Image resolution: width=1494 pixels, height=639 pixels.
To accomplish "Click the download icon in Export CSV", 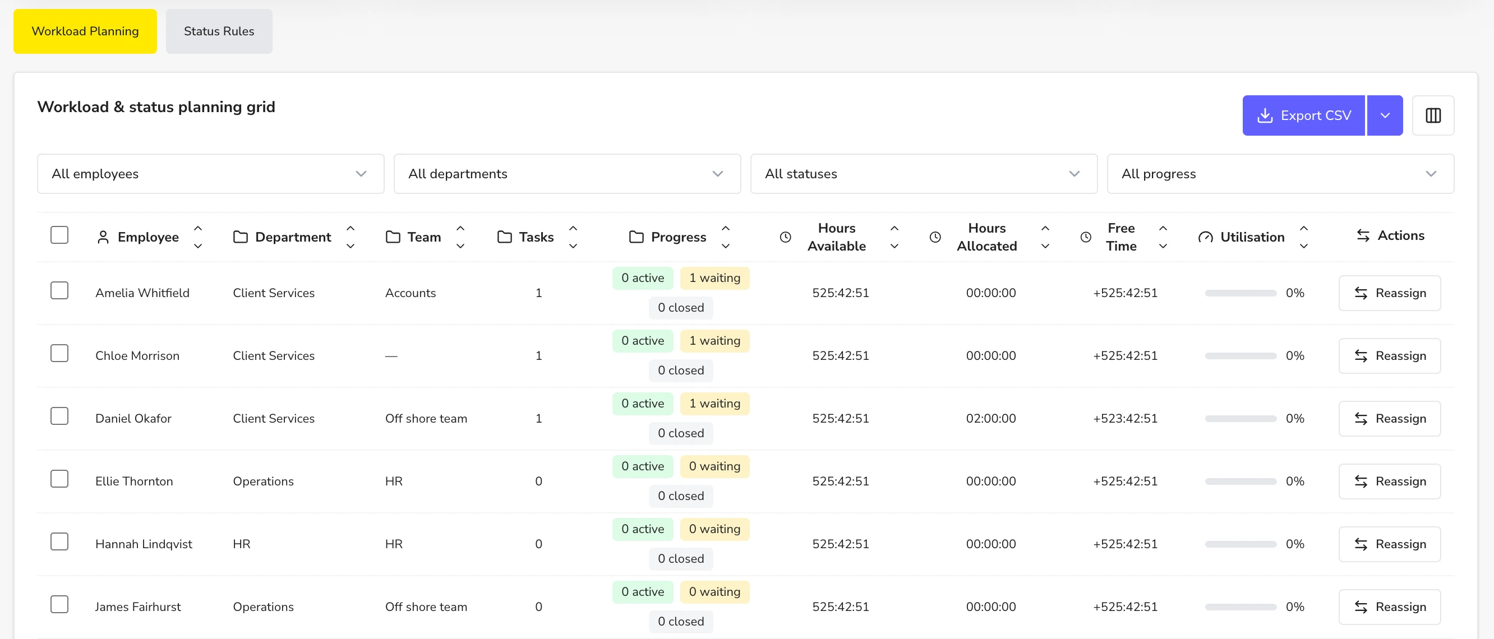I will point(1264,115).
